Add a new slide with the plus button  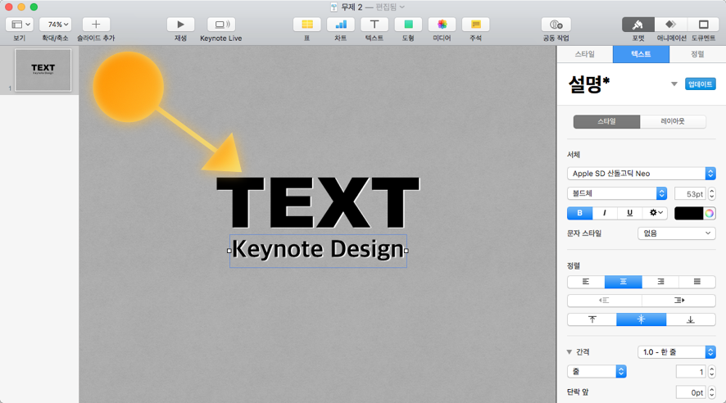coord(96,24)
